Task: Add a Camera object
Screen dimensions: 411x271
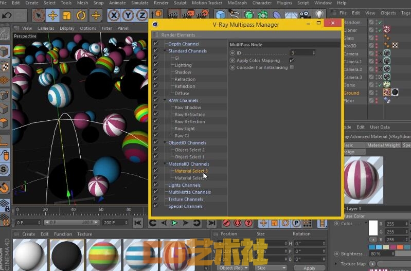Action: pos(305,14)
